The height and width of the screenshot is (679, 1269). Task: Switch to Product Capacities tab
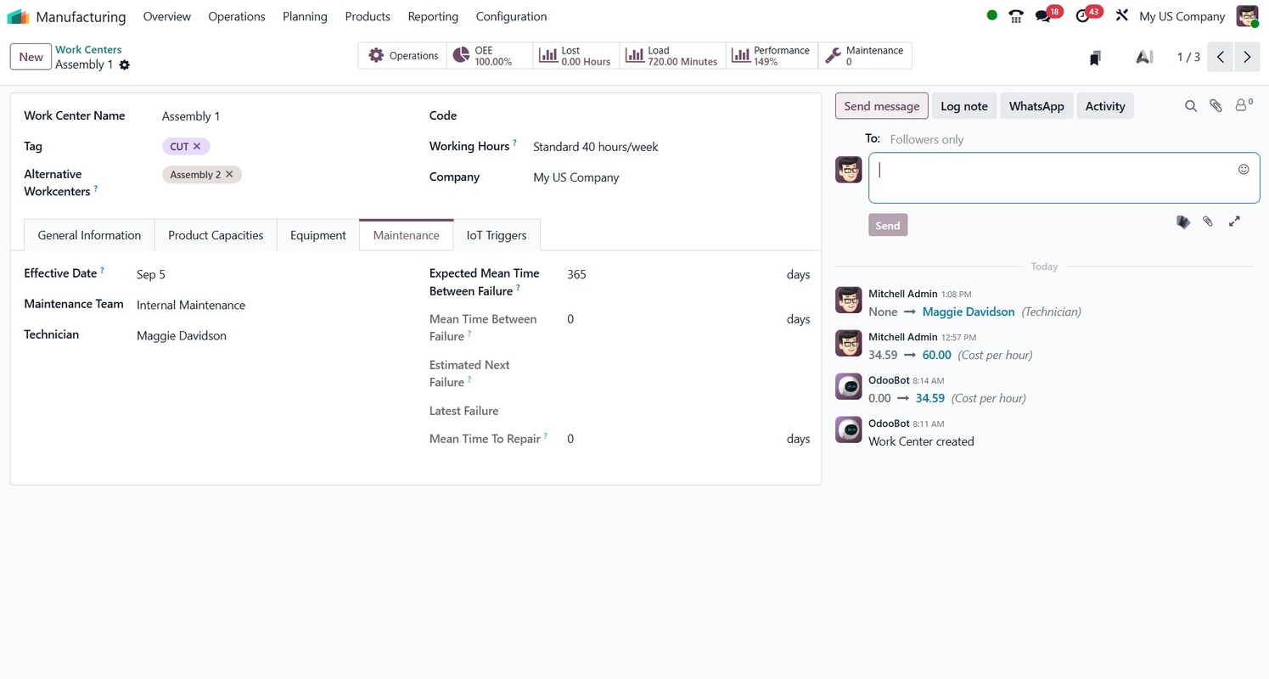tap(216, 235)
